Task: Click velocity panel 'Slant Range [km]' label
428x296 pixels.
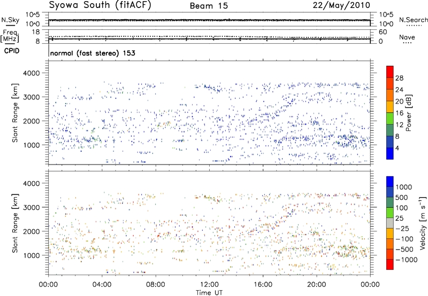Action: [15, 223]
